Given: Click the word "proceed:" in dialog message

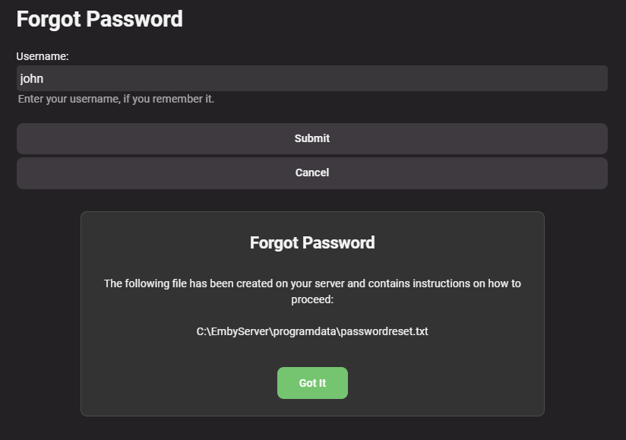Looking at the screenshot, I should pyautogui.click(x=312, y=299).
